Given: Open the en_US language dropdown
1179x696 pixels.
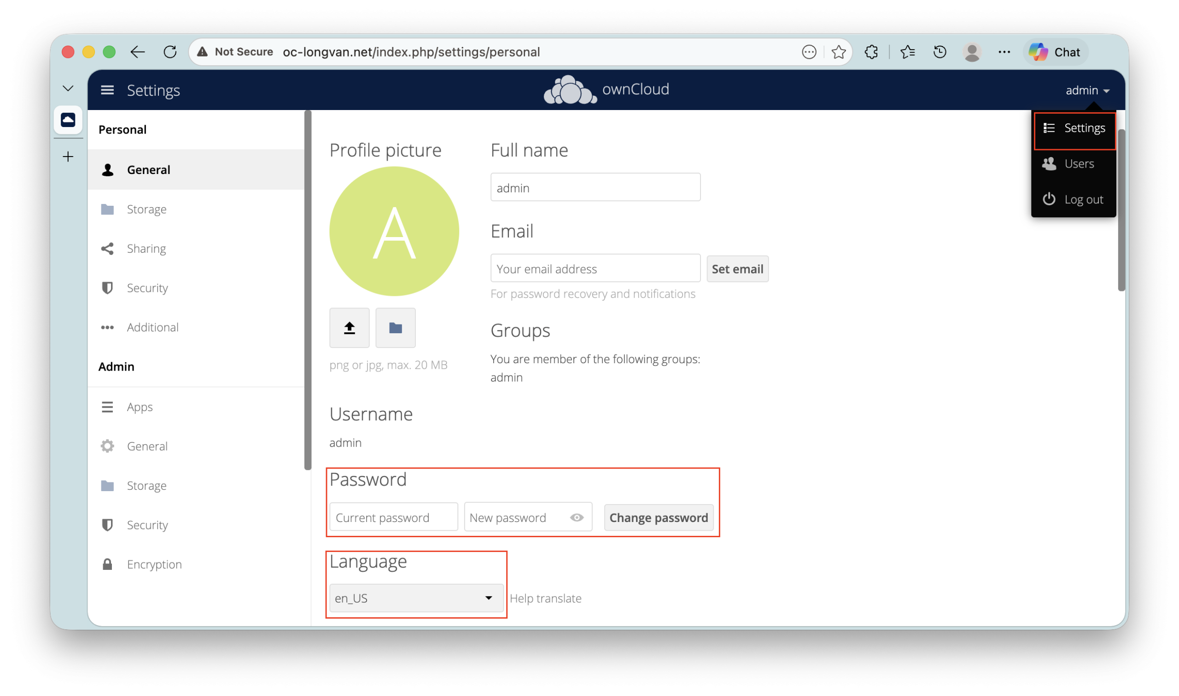Looking at the screenshot, I should 416,598.
